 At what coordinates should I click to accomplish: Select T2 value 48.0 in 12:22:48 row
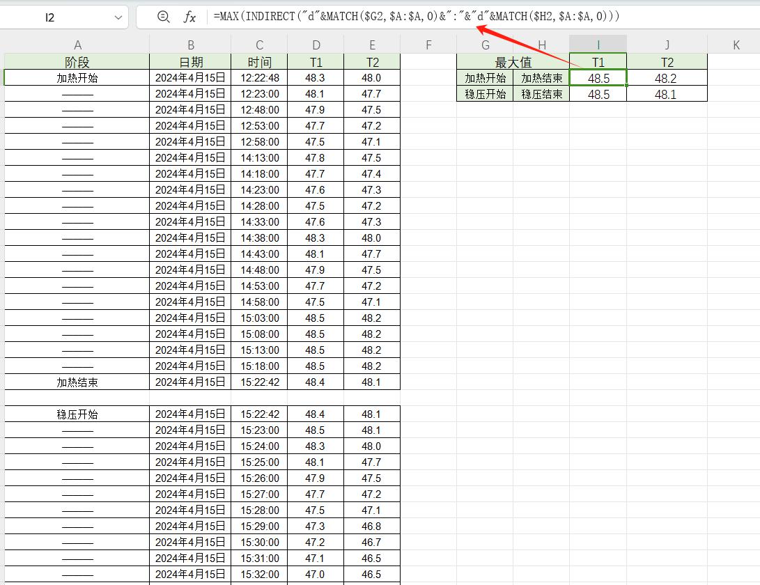tap(372, 77)
